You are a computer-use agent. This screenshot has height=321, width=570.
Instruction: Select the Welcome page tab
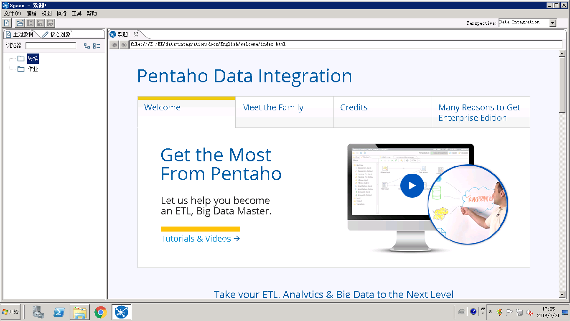[186, 112]
